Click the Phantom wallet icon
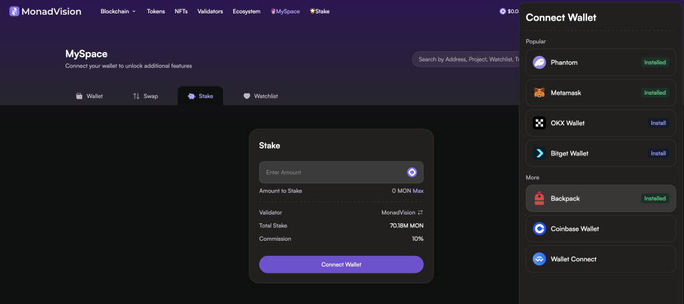Viewport: 684px width, 304px height. [539, 63]
